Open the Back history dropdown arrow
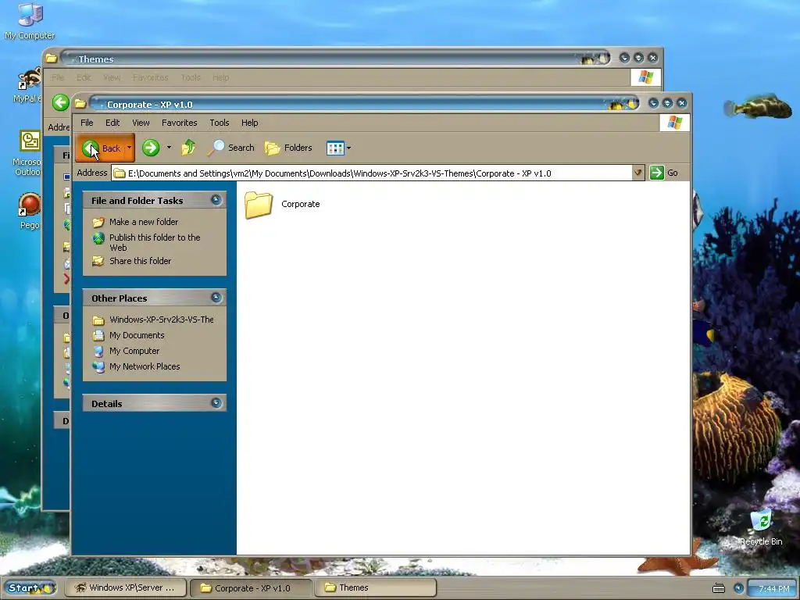 (130, 148)
